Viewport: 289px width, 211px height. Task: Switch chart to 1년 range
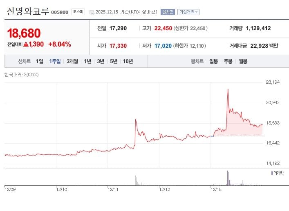87,62
